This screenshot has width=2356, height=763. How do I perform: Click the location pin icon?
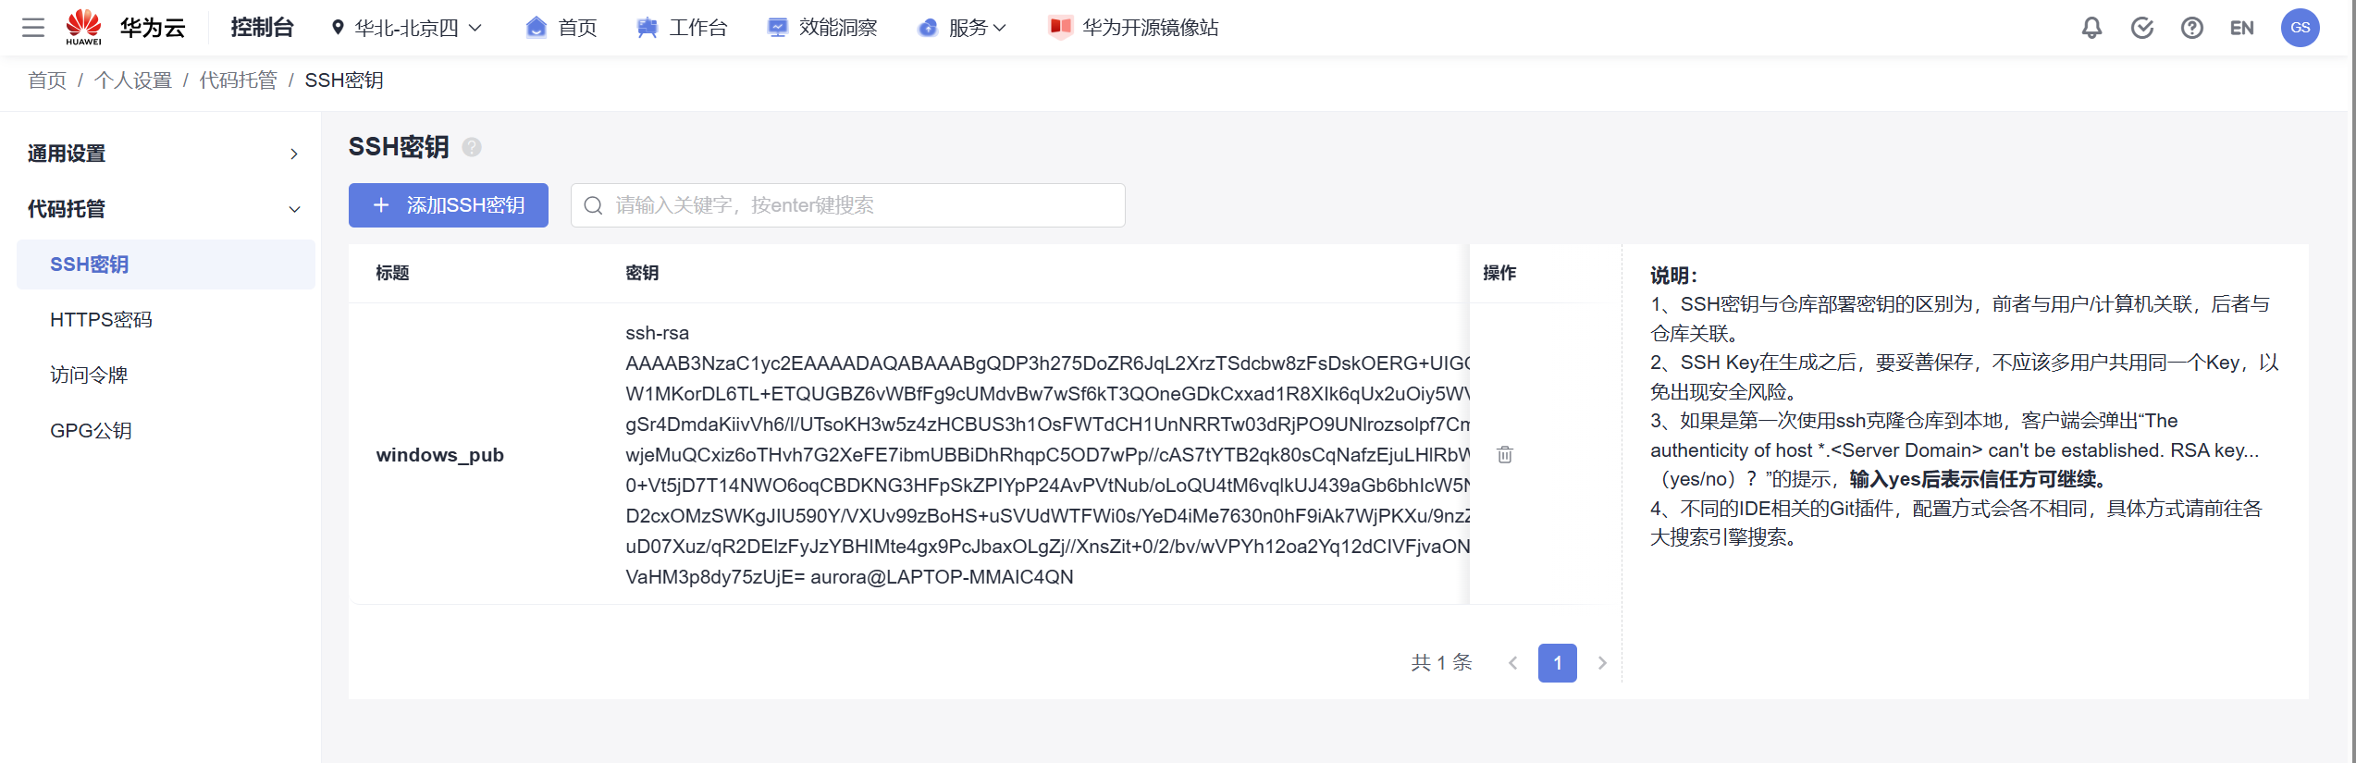[x=338, y=28]
